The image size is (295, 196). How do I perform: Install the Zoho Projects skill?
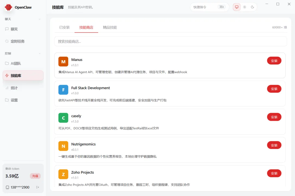click(x=274, y=173)
